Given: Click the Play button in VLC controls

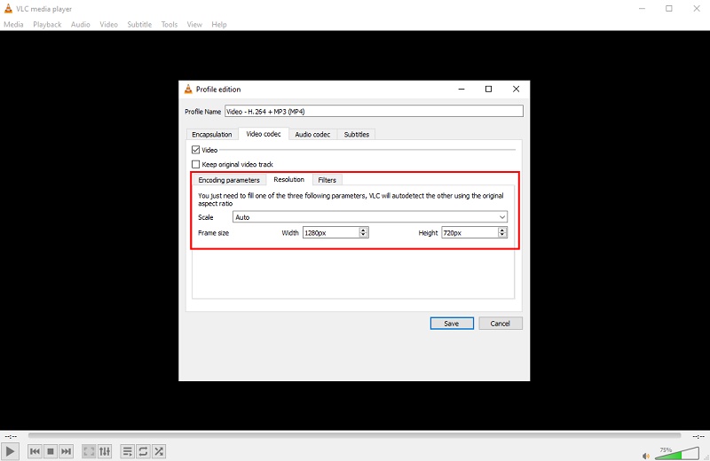Looking at the screenshot, I should click(x=10, y=451).
